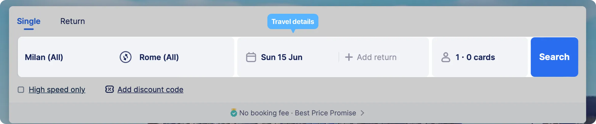
Task: Open the passengers and cards selector
Action: tap(480, 57)
